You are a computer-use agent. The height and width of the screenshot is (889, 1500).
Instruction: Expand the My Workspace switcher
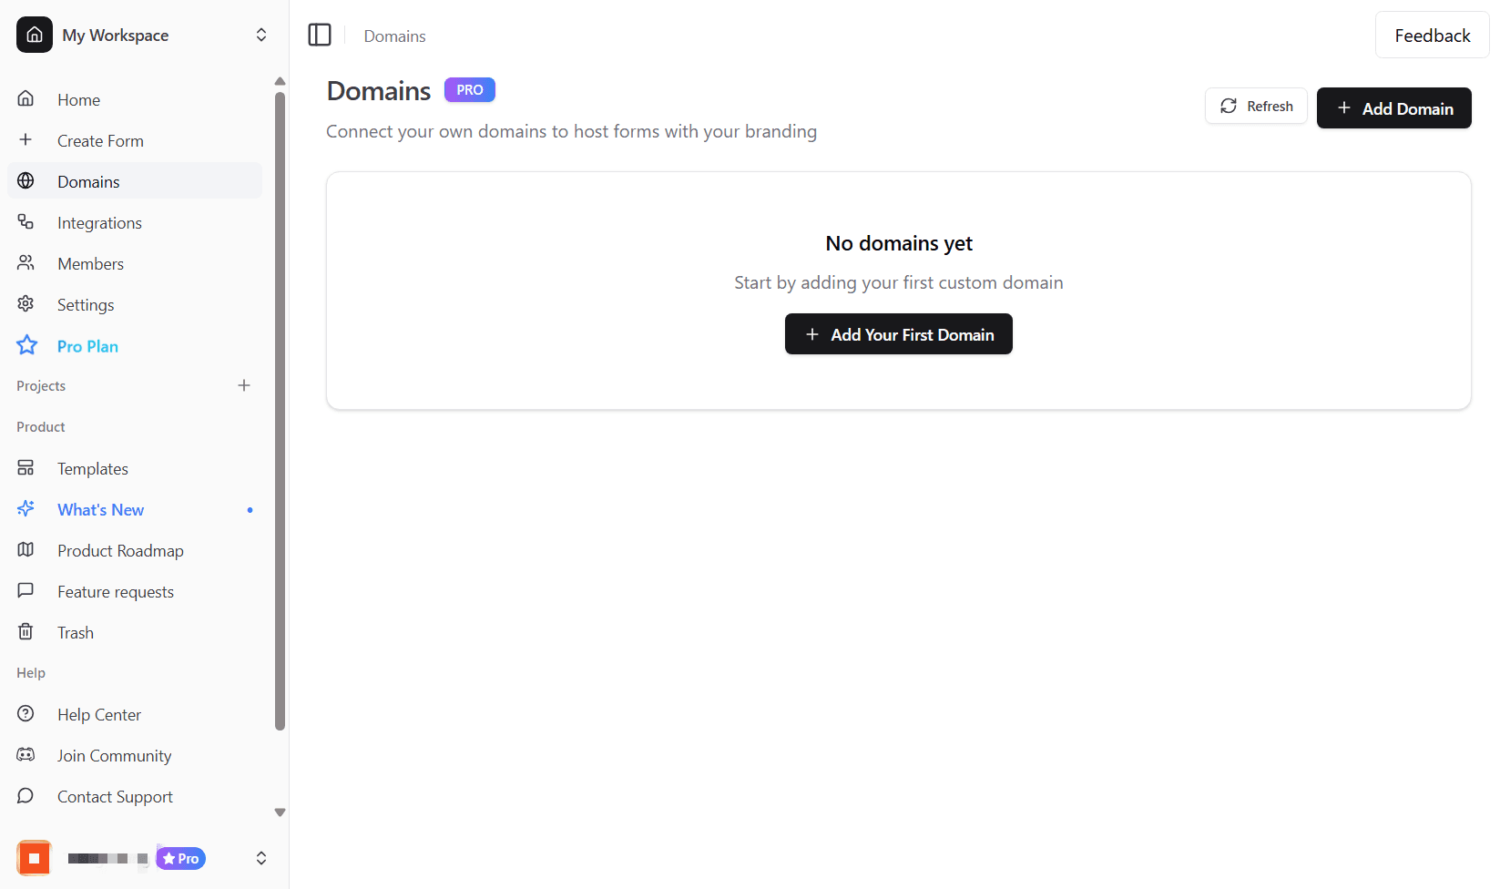click(x=260, y=35)
